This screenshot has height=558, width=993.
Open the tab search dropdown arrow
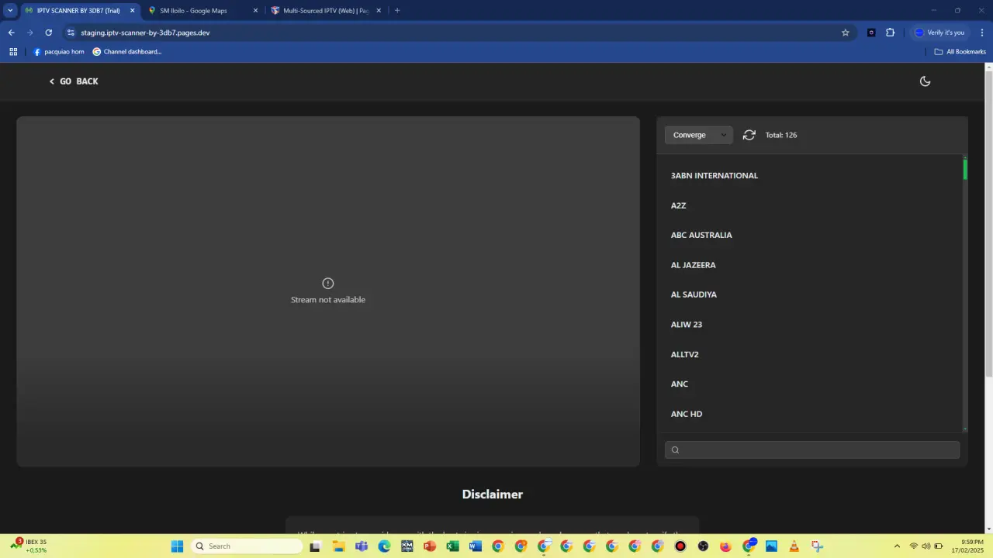10,11
